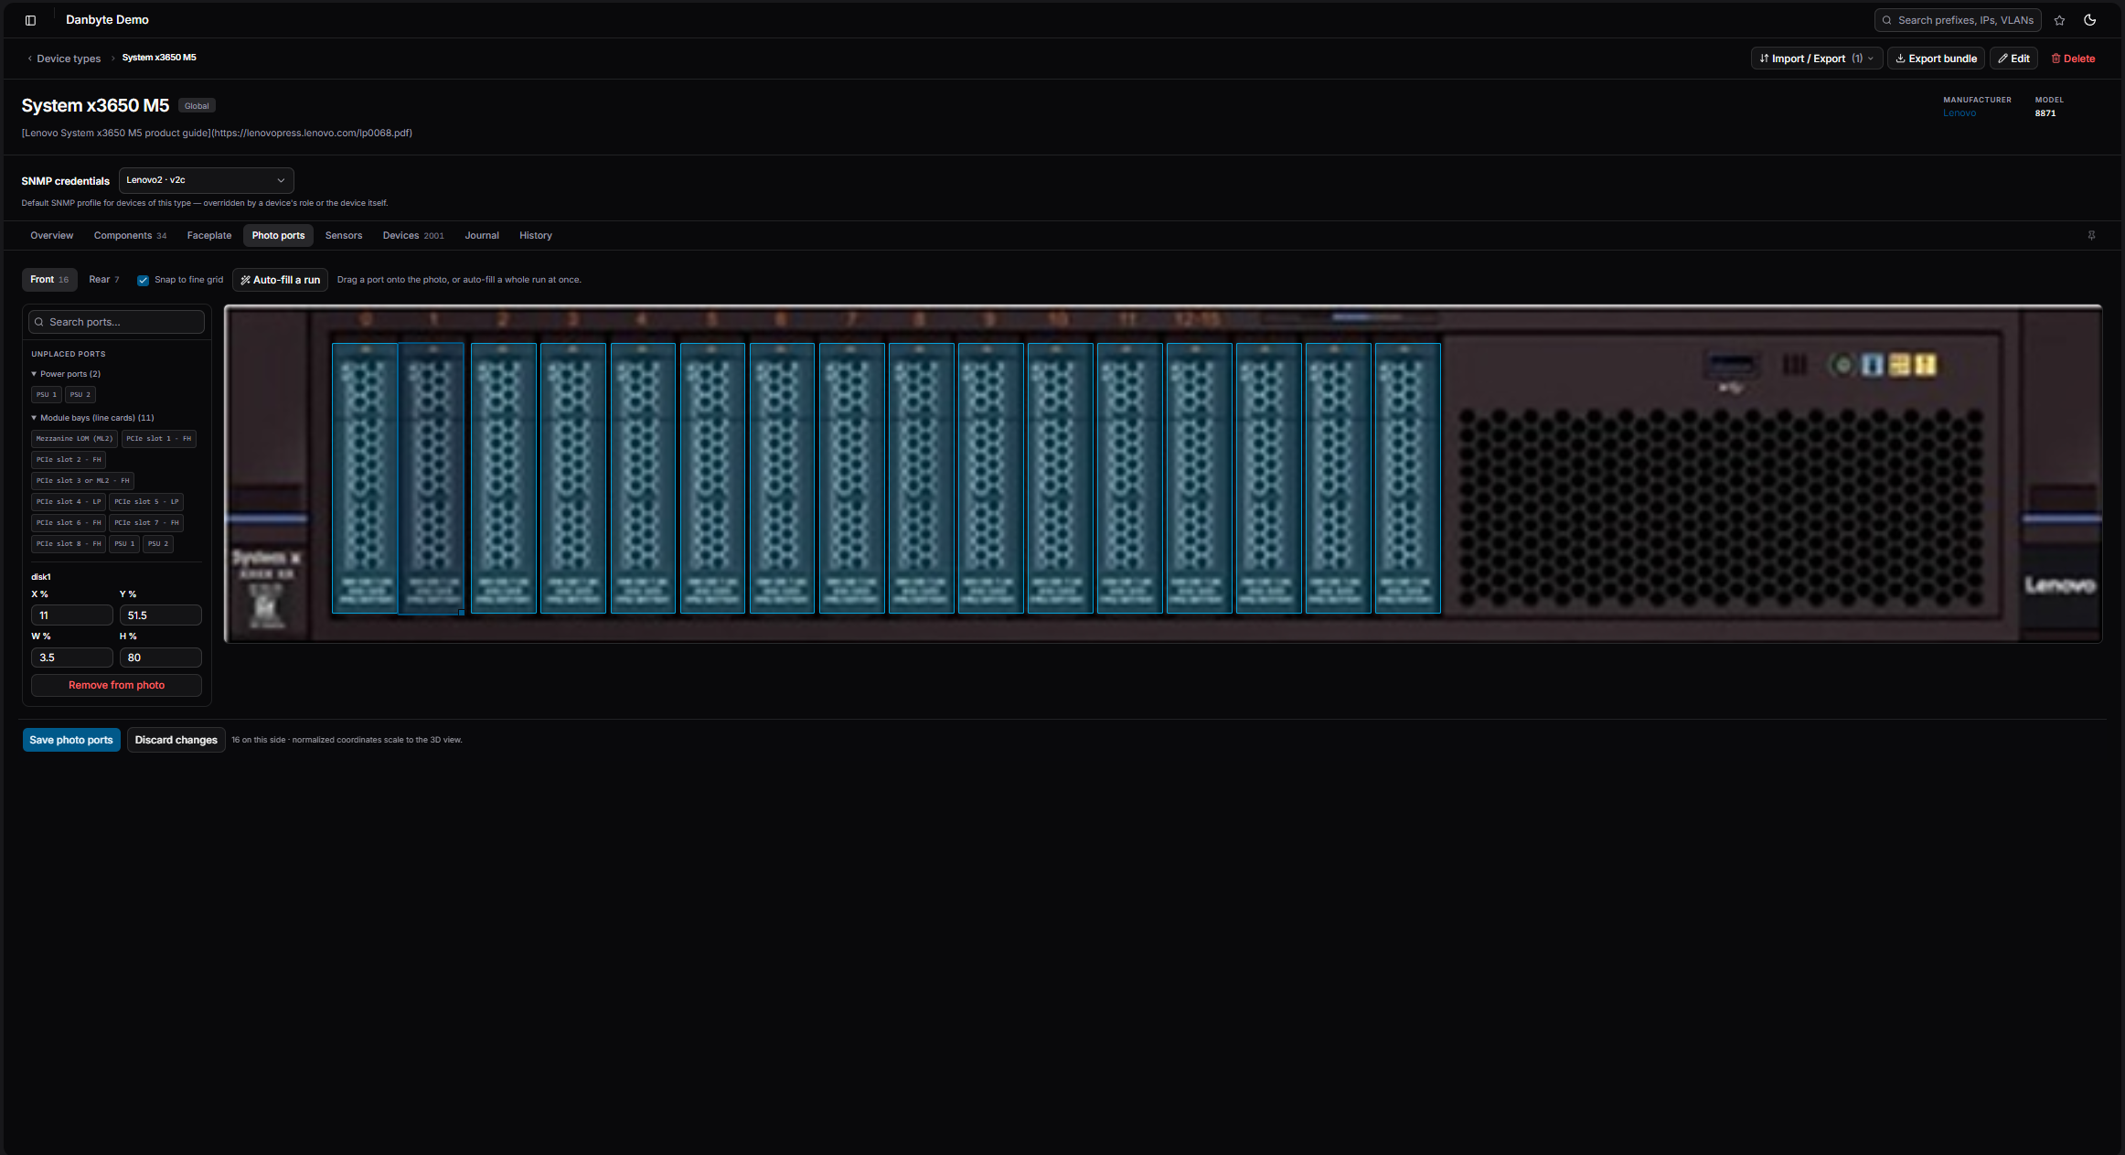
Task: Click Auto-fill a run button
Action: (280, 280)
